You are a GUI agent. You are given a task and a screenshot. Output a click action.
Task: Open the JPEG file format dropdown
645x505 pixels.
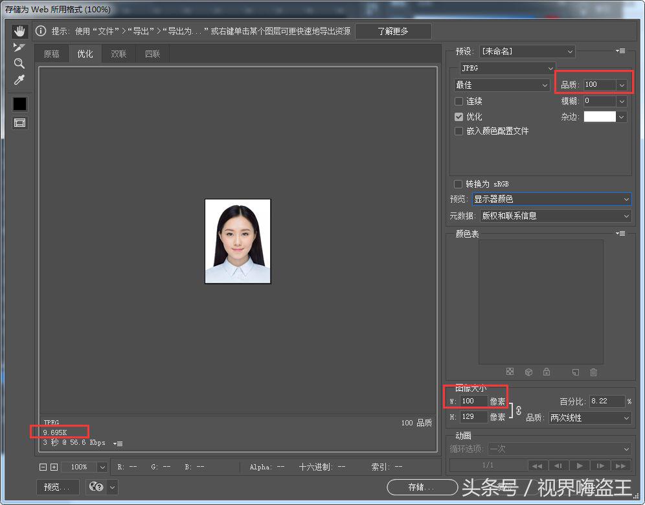(x=508, y=68)
